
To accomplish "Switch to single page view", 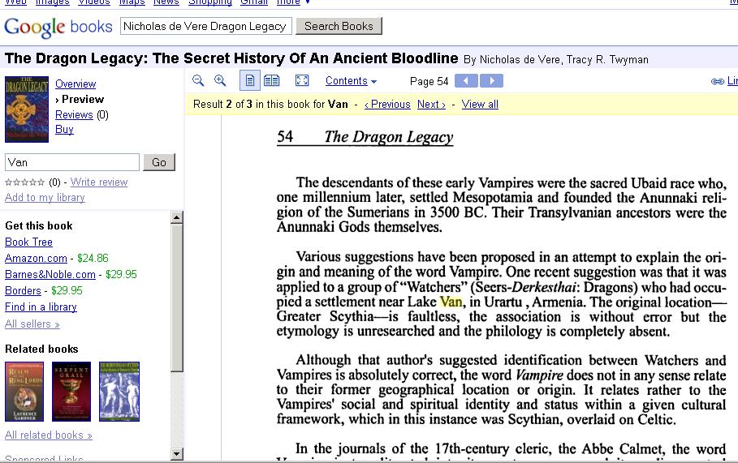I will pyautogui.click(x=250, y=80).
